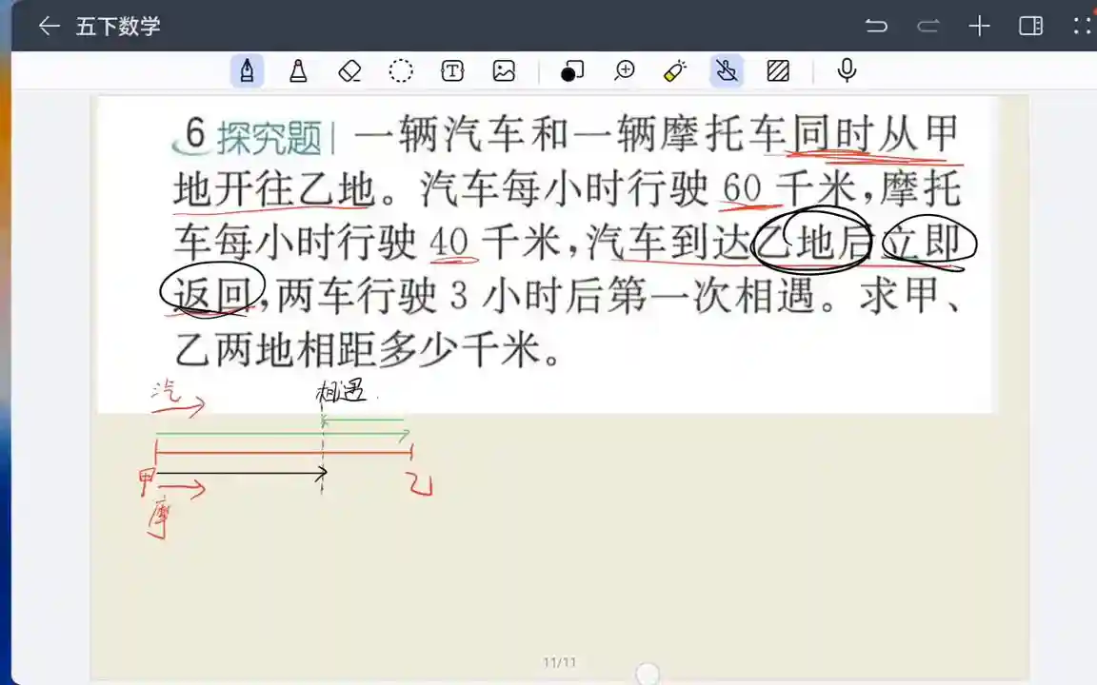Open the Zoom magnifier tool

tap(625, 71)
